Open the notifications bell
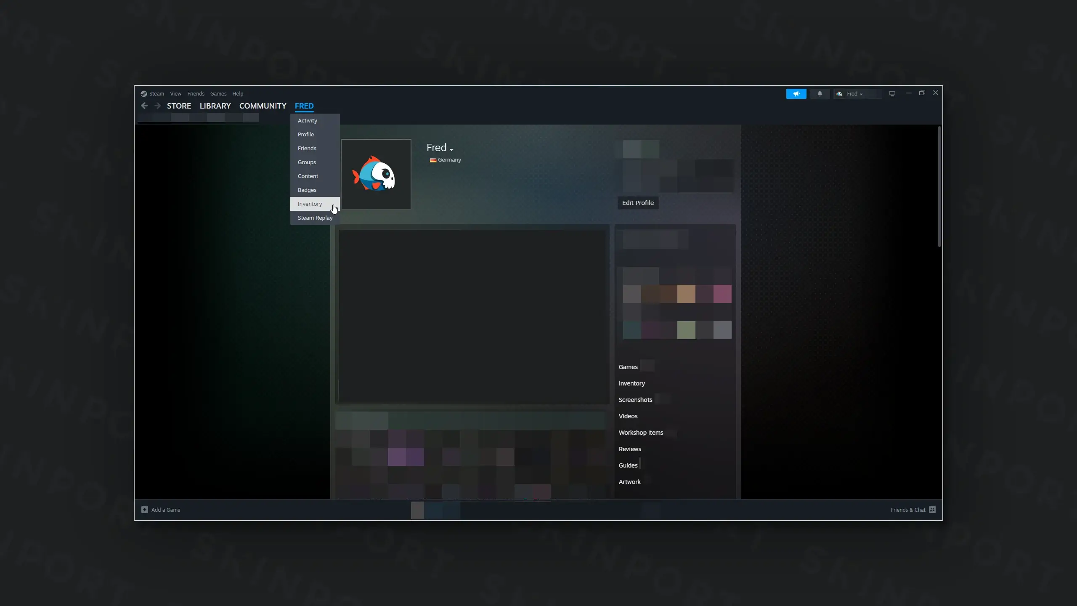This screenshot has width=1077, height=606. tap(820, 94)
